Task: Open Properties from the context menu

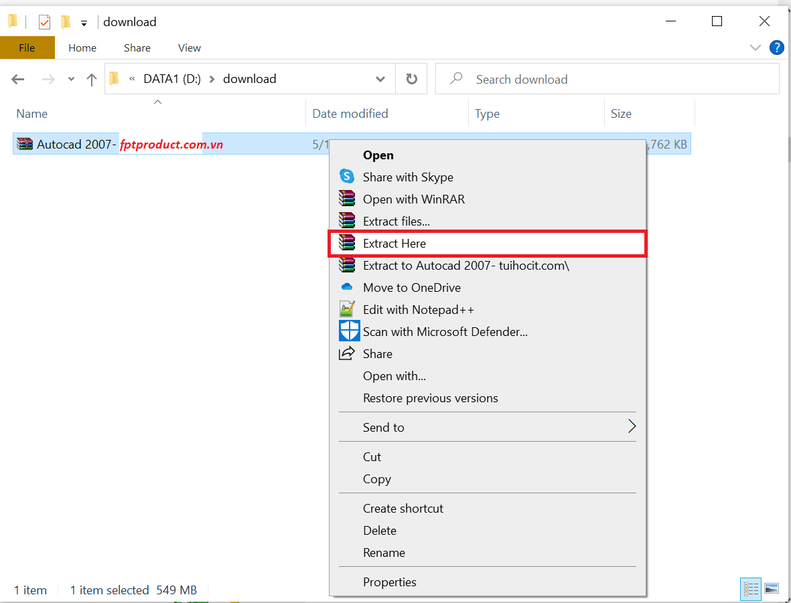Action: [x=488, y=582]
